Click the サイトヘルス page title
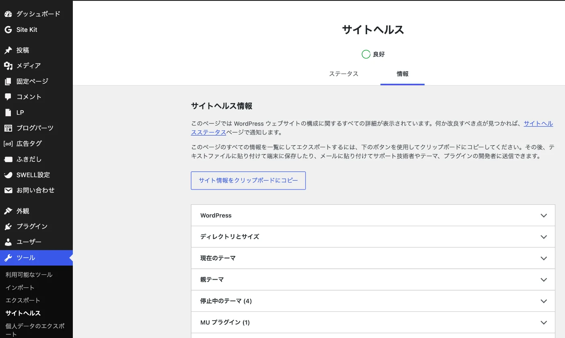Image resolution: width=565 pixels, height=338 pixels. (x=373, y=30)
